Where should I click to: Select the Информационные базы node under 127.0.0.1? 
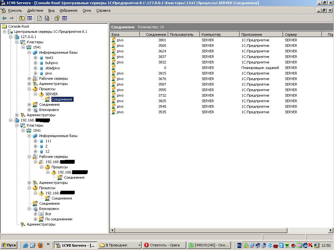[x=58, y=52]
